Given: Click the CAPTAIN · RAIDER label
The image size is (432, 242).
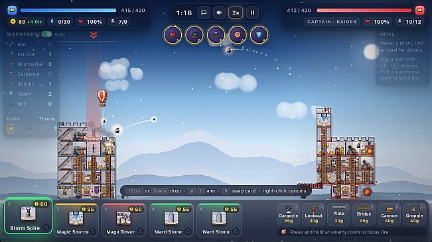Looking at the screenshot, I should pos(332,22).
